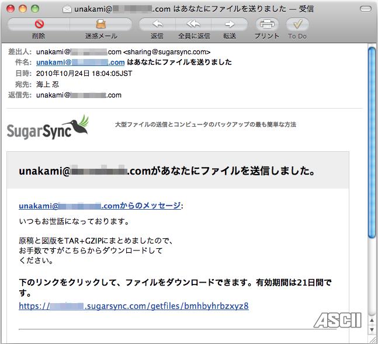This screenshot has width=378, height=344.
Task: Click the scrollbar down arrow
Action: coord(372,329)
